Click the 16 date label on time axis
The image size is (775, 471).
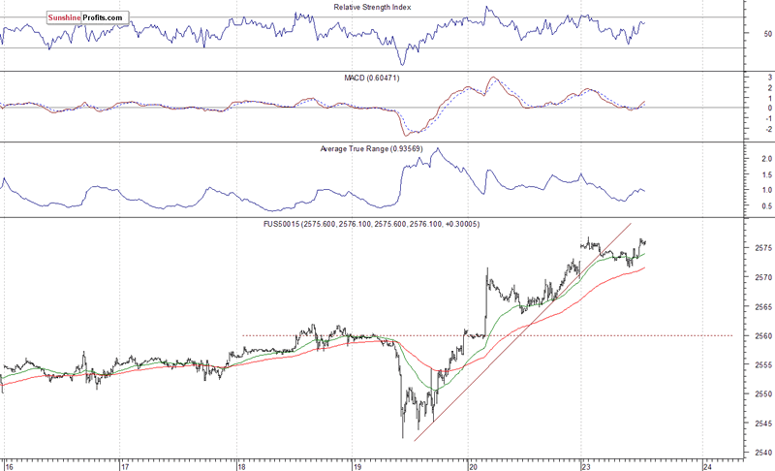(9, 466)
